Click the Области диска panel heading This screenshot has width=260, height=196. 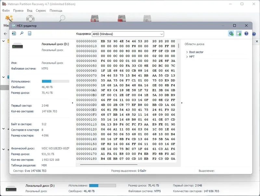coord(194,44)
